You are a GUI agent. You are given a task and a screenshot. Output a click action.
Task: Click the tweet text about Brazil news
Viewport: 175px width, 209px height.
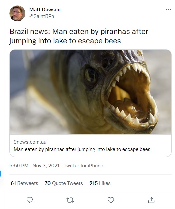[x=79, y=36]
